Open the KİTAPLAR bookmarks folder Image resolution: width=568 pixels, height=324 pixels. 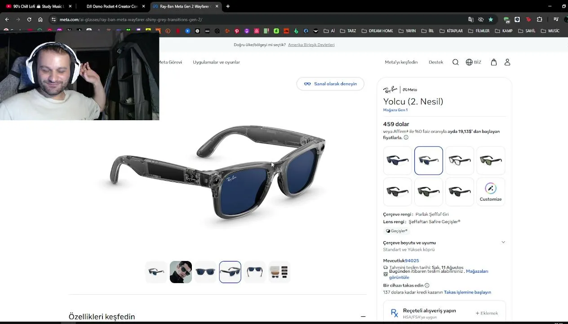(x=451, y=31)
